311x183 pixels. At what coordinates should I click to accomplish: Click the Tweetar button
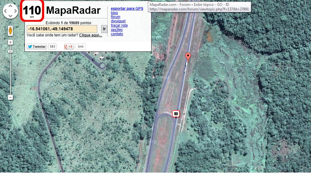(x=36, y=47)
